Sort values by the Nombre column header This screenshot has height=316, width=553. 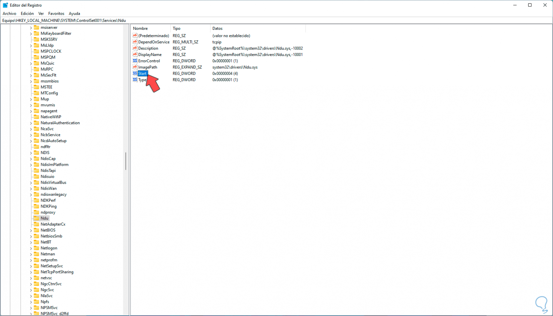(151, 28)
